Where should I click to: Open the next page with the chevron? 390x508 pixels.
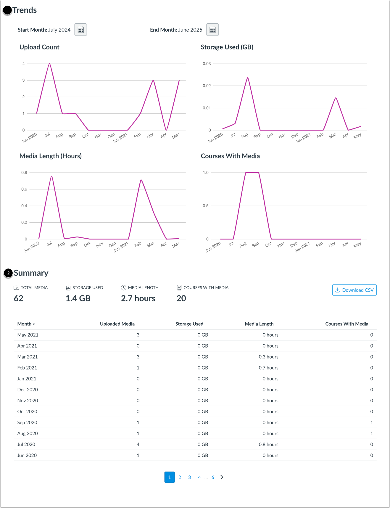point(222,477)
